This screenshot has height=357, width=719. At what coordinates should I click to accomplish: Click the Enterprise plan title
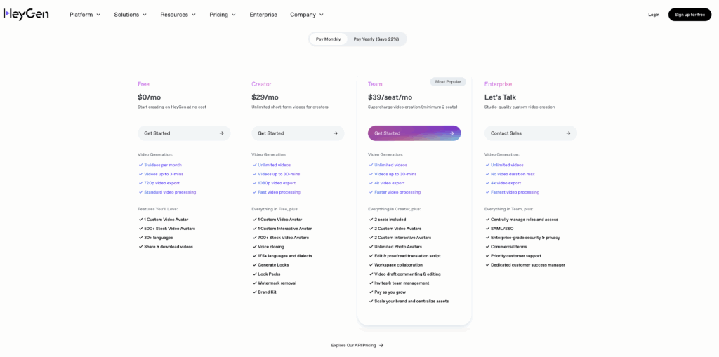pyautogui.click(x=498, y=84)
